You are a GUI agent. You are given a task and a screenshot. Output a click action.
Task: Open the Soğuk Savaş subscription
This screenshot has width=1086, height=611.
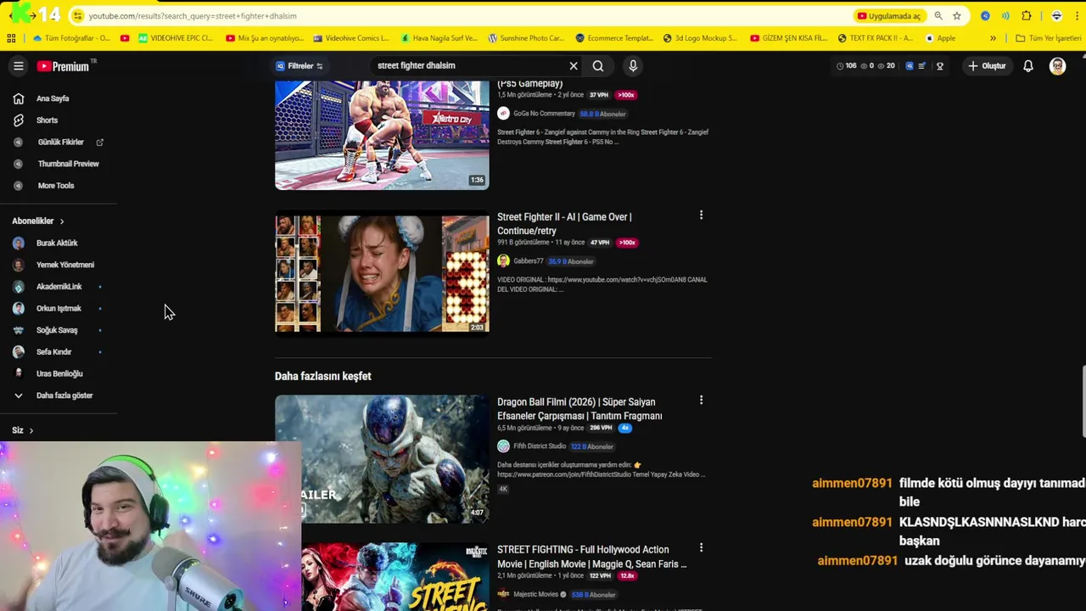point(59,330)
